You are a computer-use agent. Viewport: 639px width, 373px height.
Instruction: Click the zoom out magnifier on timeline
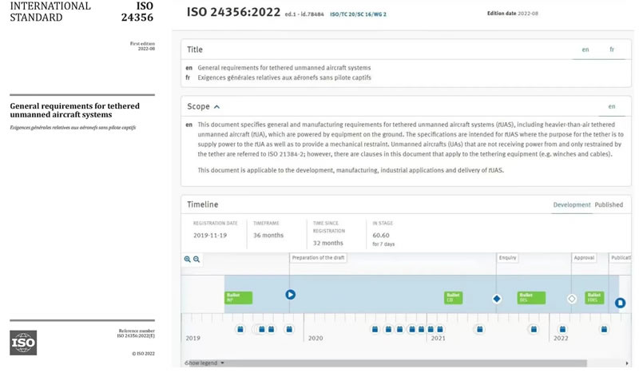point(196,260)
